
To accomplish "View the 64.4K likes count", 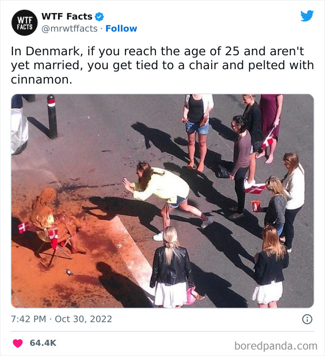I will point(43,343).
